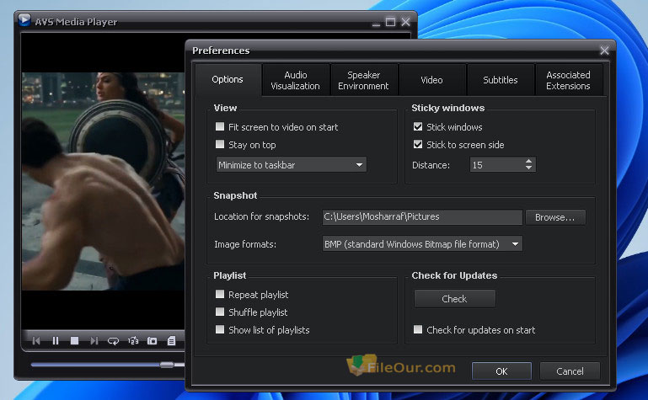Pause the video in AVS Media Player
Viewport: 648px width, 400px height.
pyautogui.click(x=56, y=341)
